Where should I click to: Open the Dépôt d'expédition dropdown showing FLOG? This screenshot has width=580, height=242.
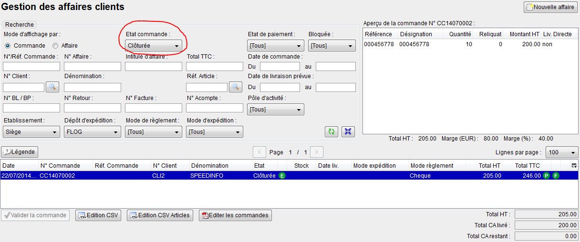pos(93,131)
